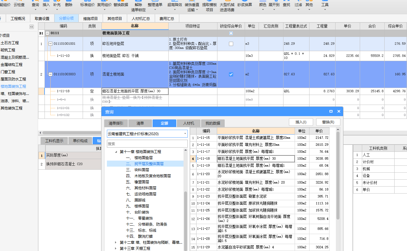Click the 复用组价 toolbar button
This screenshot has width=407, height=251.
point(104,5)
